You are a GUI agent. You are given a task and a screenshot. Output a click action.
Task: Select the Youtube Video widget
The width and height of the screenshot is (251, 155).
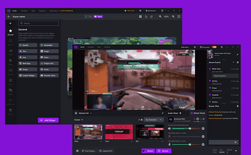coord(49,75)
